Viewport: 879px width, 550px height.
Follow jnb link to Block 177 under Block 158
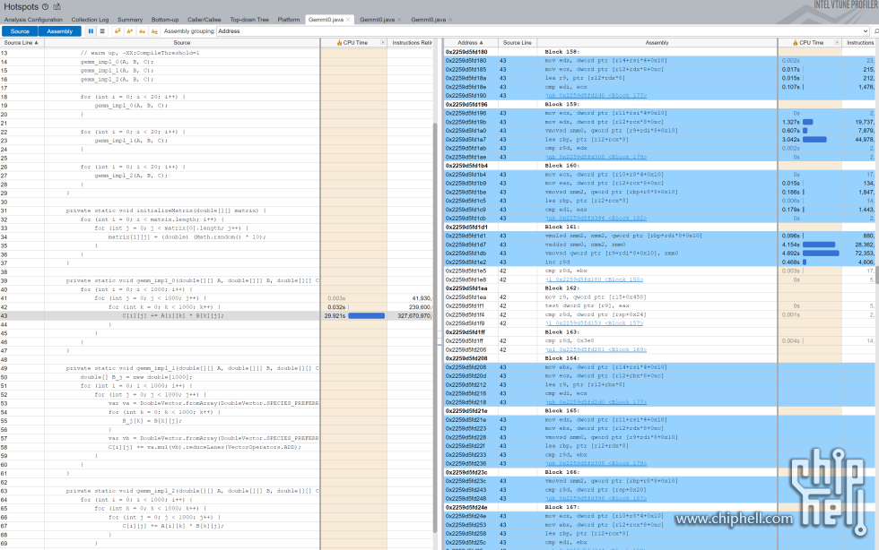[x=596, y=96]
